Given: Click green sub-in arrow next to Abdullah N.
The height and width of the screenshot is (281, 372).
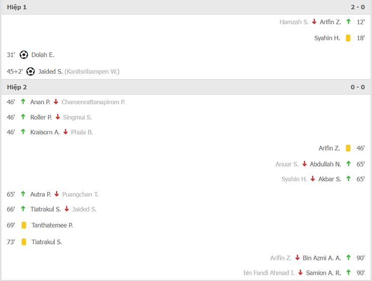Looking at the screenshot, I should [x=348, y=164].
